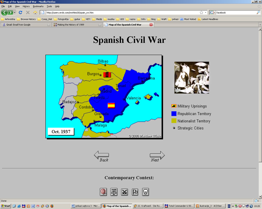The image size is (262, 209).
Task: Click the skull icon
Action: [x=146, y=192]
